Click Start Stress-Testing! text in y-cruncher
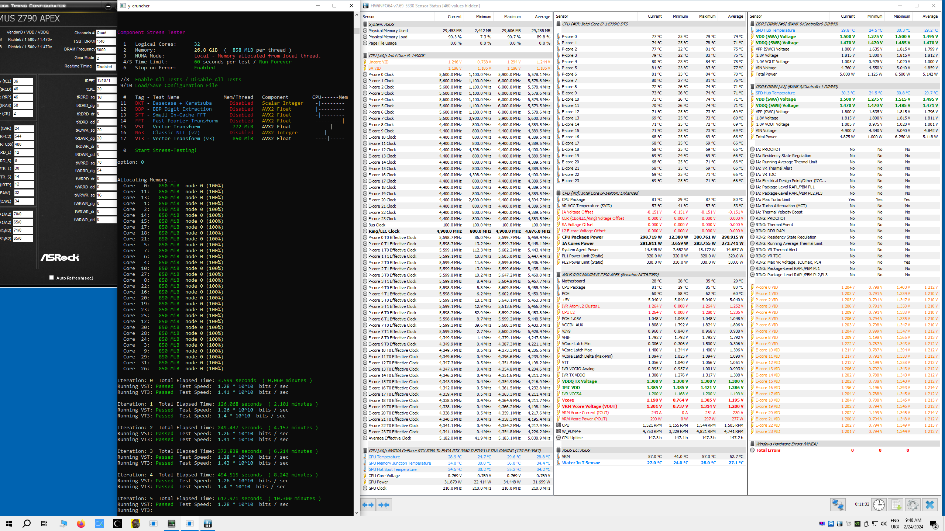 166,150
